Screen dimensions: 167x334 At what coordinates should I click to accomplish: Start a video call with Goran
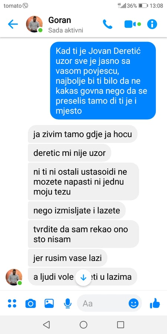[132, 24]
